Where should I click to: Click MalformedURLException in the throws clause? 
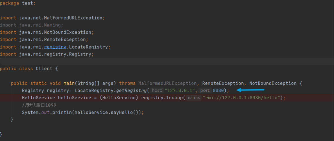(167, 83)
